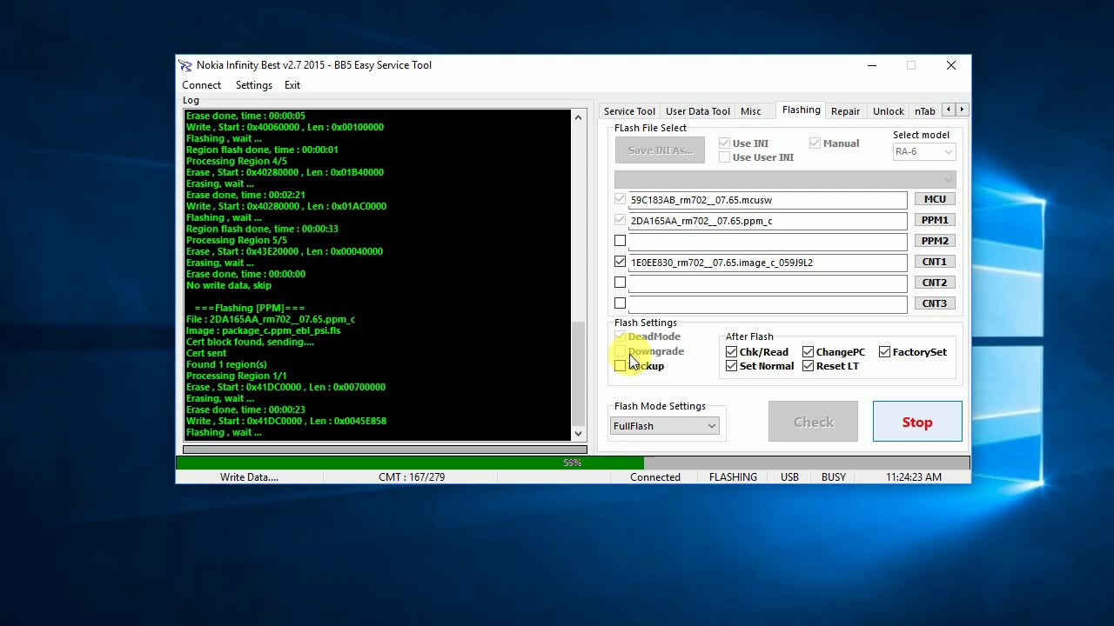Screen dimensions: 1114x626
Task: Click the CNT1 file select button
Action: (935, 262)
